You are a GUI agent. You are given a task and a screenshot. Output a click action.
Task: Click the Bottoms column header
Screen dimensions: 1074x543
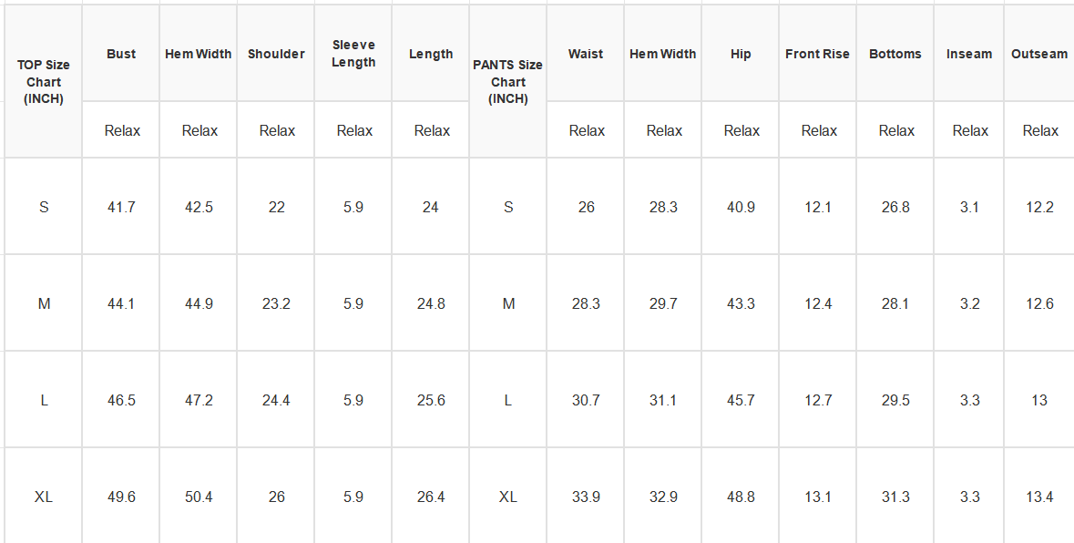click(x=895, y=54)
